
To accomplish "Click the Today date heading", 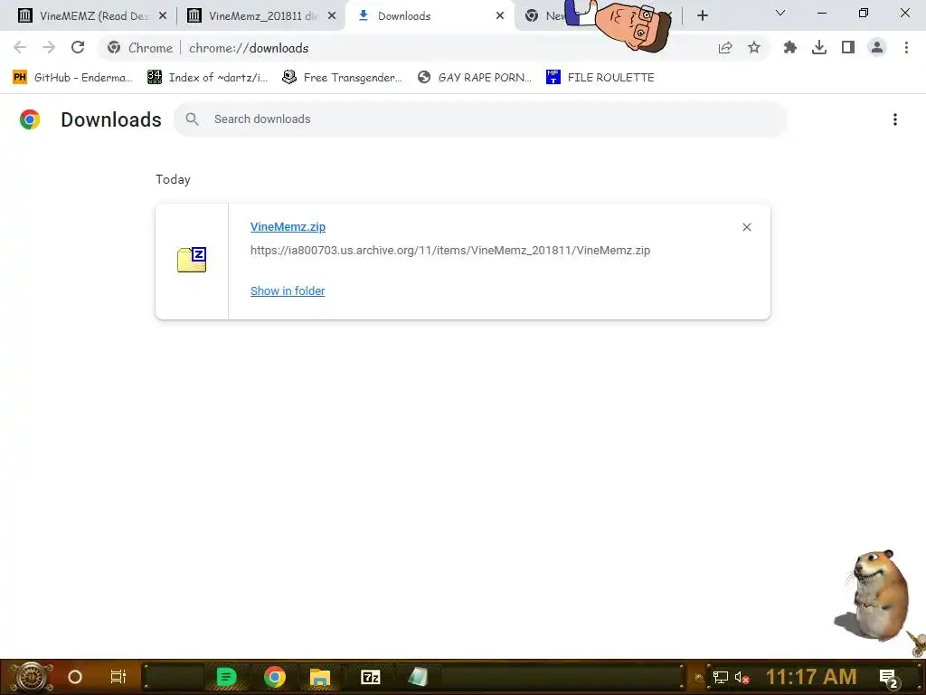I will tap(173, 180).
